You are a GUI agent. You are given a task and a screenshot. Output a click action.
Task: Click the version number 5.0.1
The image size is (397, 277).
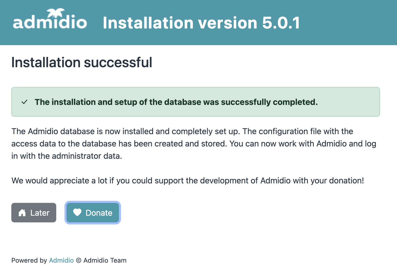coord(281,23)
